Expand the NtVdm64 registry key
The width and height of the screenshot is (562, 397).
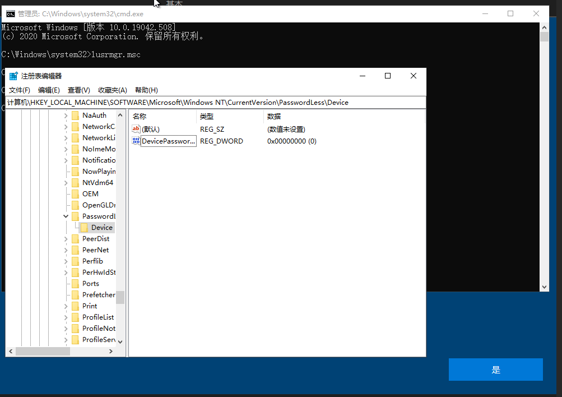tap(66, 183)
